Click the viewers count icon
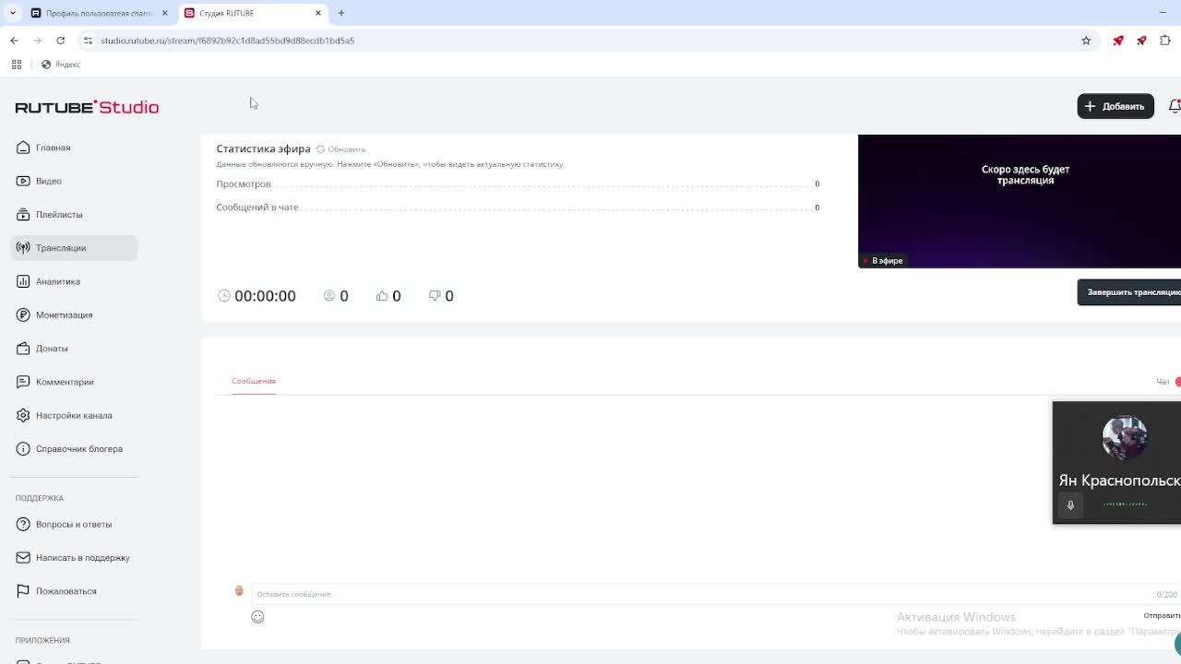Image resolution: width=1181 pixels, height=664 pixels. point(329,296)
